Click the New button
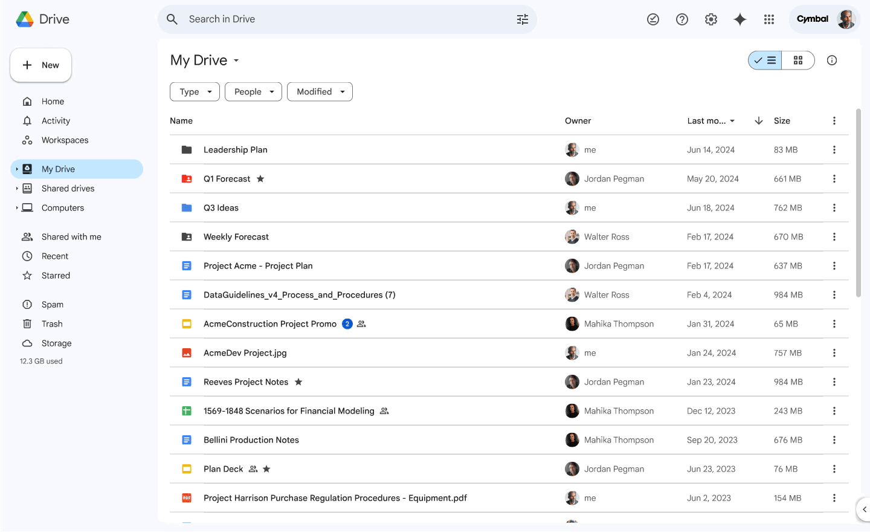The image size is (870, 532). point(41,65)
